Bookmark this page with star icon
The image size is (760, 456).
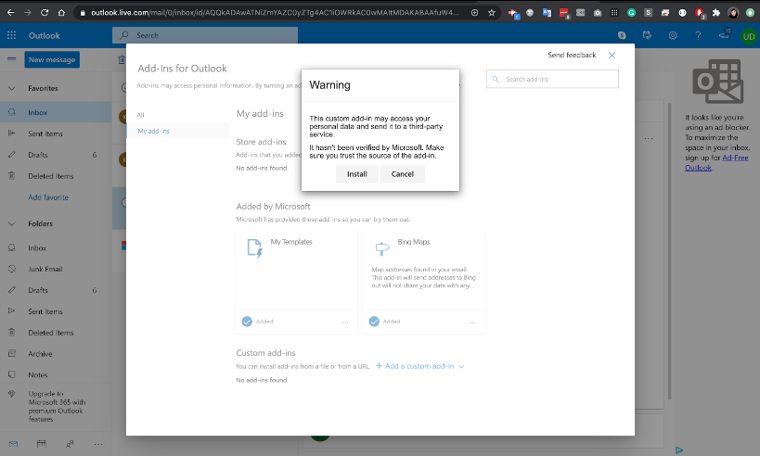(x=492, y=13)
